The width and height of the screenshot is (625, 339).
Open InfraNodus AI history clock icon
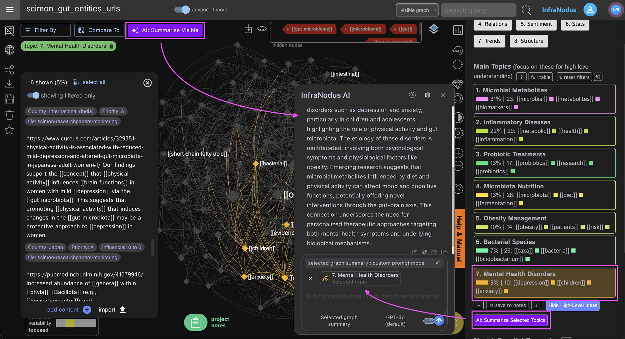[412, 95]
